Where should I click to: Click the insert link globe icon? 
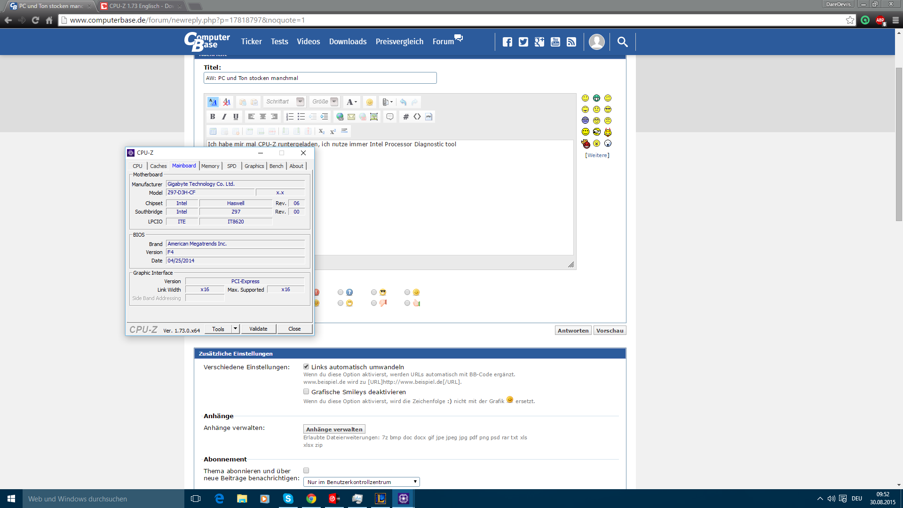(x=340, y=117)
